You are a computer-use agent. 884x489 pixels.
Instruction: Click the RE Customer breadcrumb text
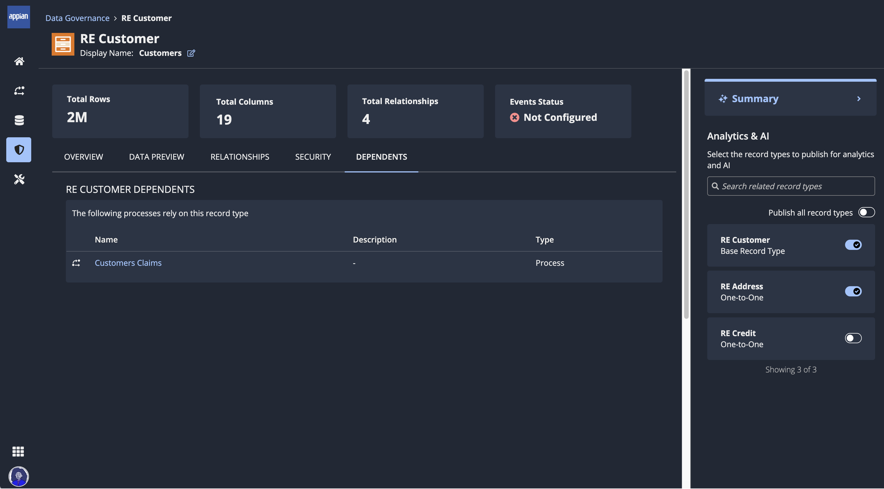(146, 18)
